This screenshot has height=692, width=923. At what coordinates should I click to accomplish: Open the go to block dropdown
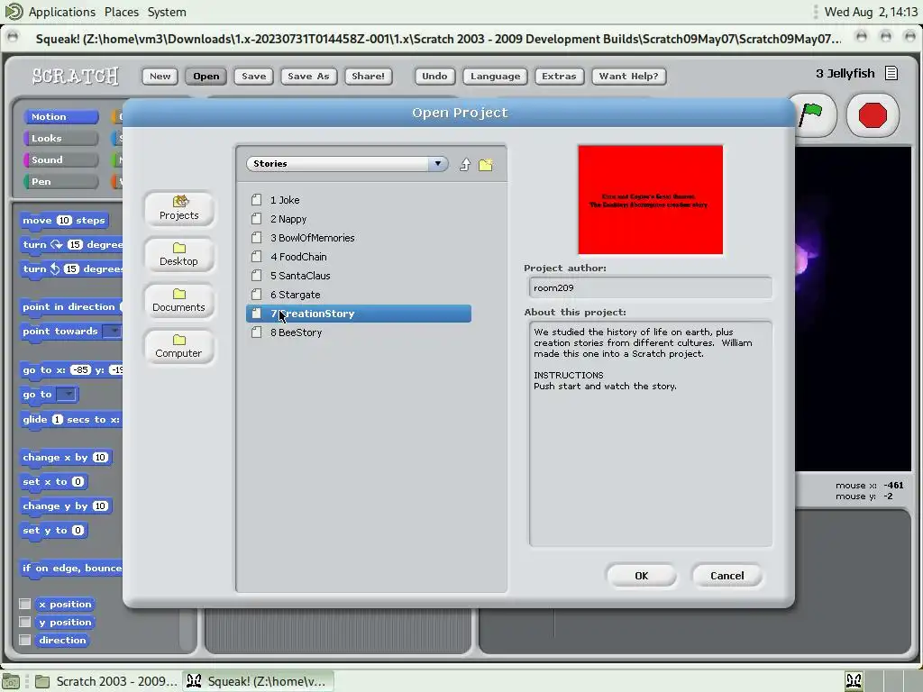pos(67,395)
